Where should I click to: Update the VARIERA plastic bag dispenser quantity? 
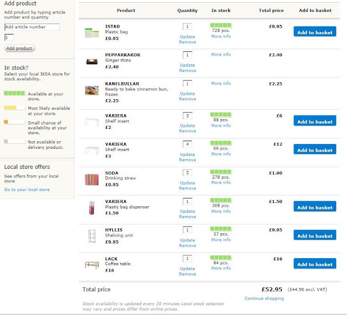188,212
